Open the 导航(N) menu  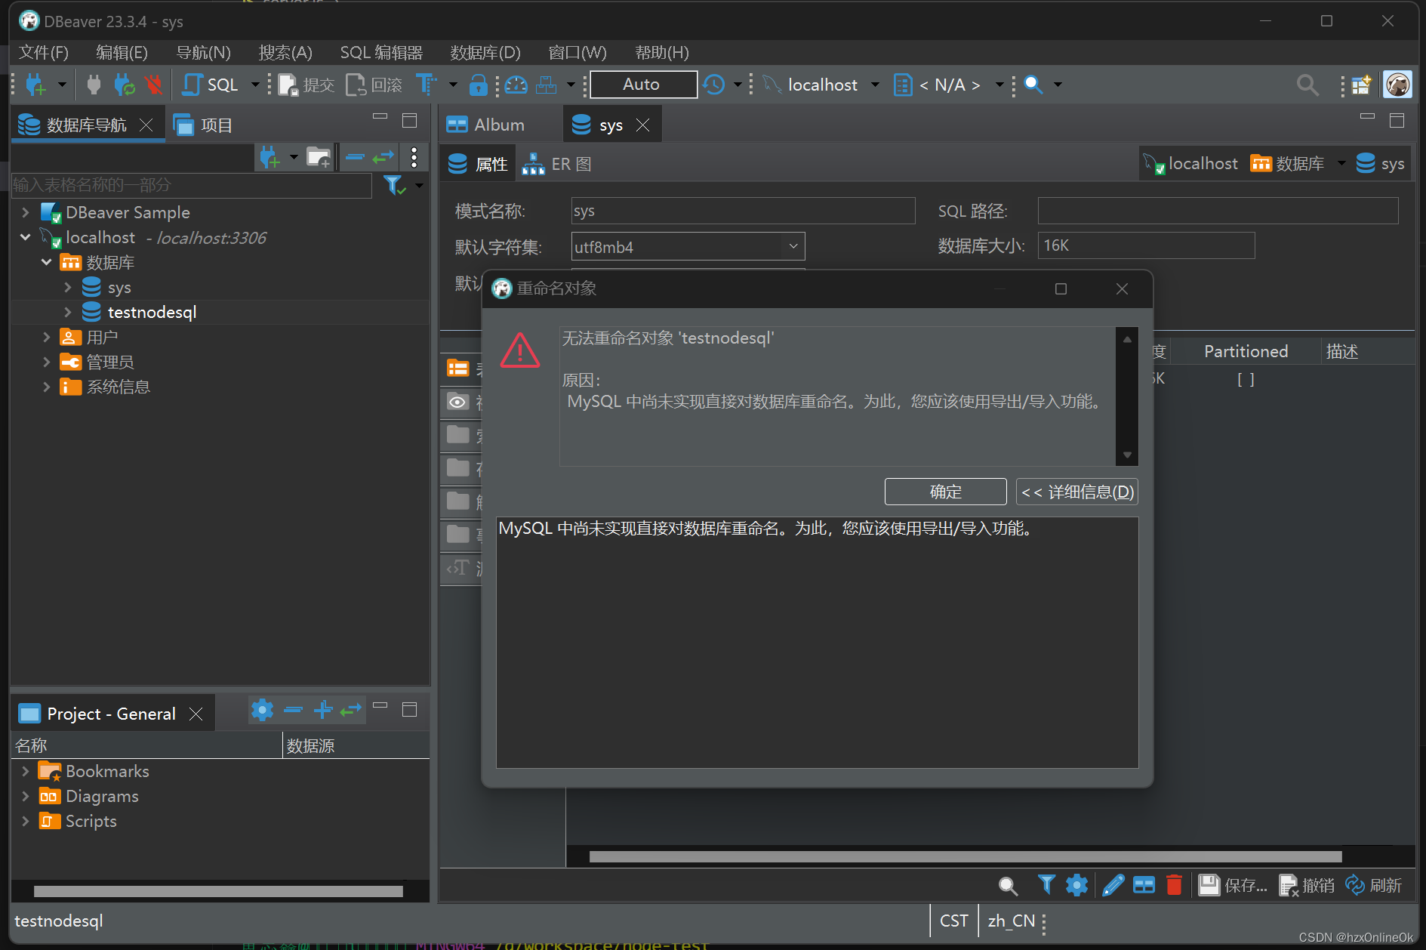204,52
